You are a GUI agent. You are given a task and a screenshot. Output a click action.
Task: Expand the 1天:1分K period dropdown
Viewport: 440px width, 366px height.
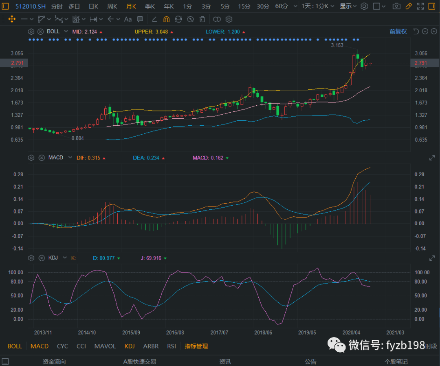pyautogui.click(x=318, y=7)
